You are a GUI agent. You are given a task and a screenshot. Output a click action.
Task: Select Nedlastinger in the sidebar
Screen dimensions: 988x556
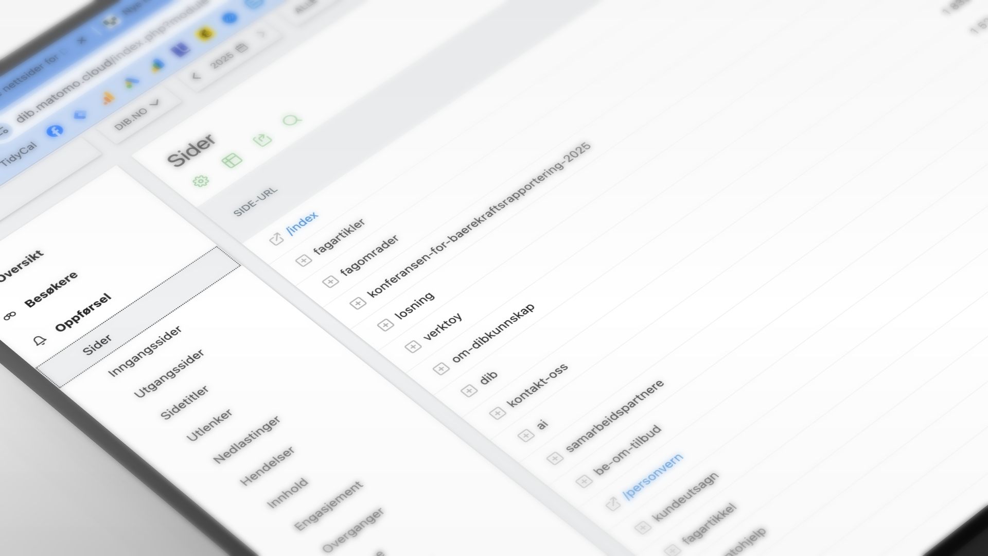[247, 439]
